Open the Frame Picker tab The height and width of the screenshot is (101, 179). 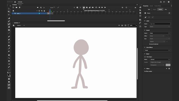pyautogui.click(x=158, y=6)
